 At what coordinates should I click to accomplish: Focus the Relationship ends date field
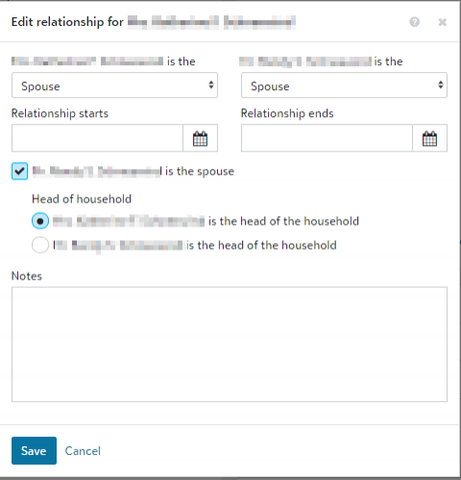[327, 138]
